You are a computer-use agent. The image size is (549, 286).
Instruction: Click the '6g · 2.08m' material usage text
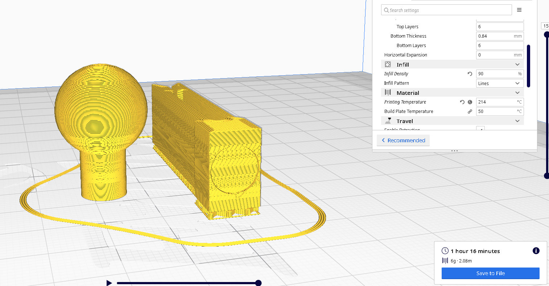pos(461,261)
